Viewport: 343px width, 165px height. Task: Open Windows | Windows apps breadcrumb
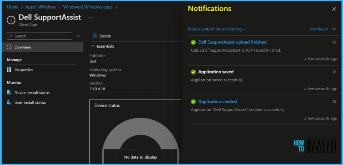[x=88, y=7]
